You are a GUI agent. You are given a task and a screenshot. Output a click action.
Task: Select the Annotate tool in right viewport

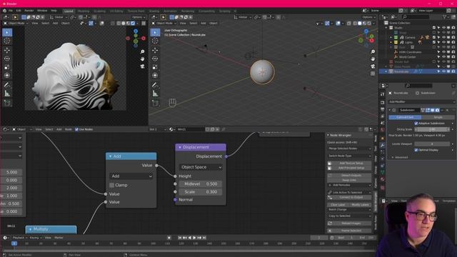pyautogui.click(x=155, y=85)
